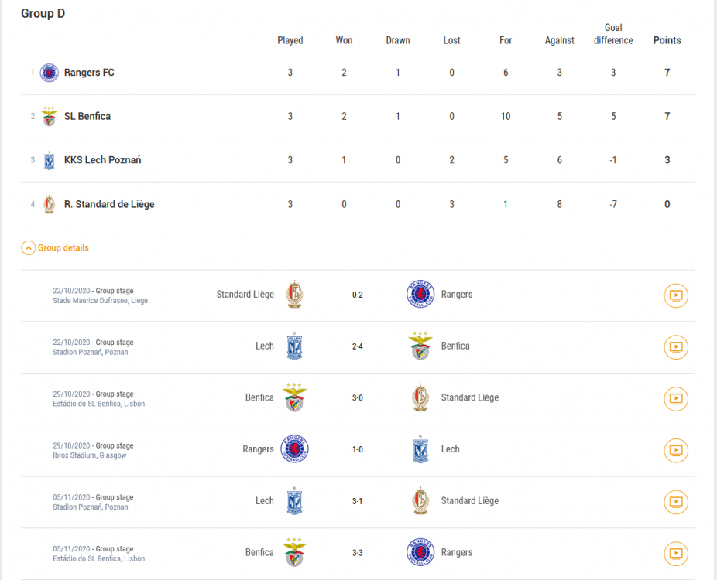This screenshot has height=580, width=717.
Task: Open the 2-4 Lech Benfica match score
Action: click(x=358, y=346)
